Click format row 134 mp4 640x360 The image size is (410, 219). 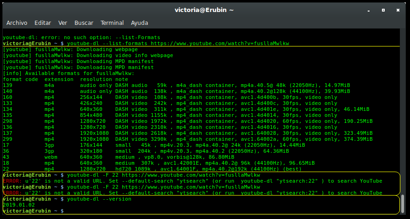tap(186, 109)
